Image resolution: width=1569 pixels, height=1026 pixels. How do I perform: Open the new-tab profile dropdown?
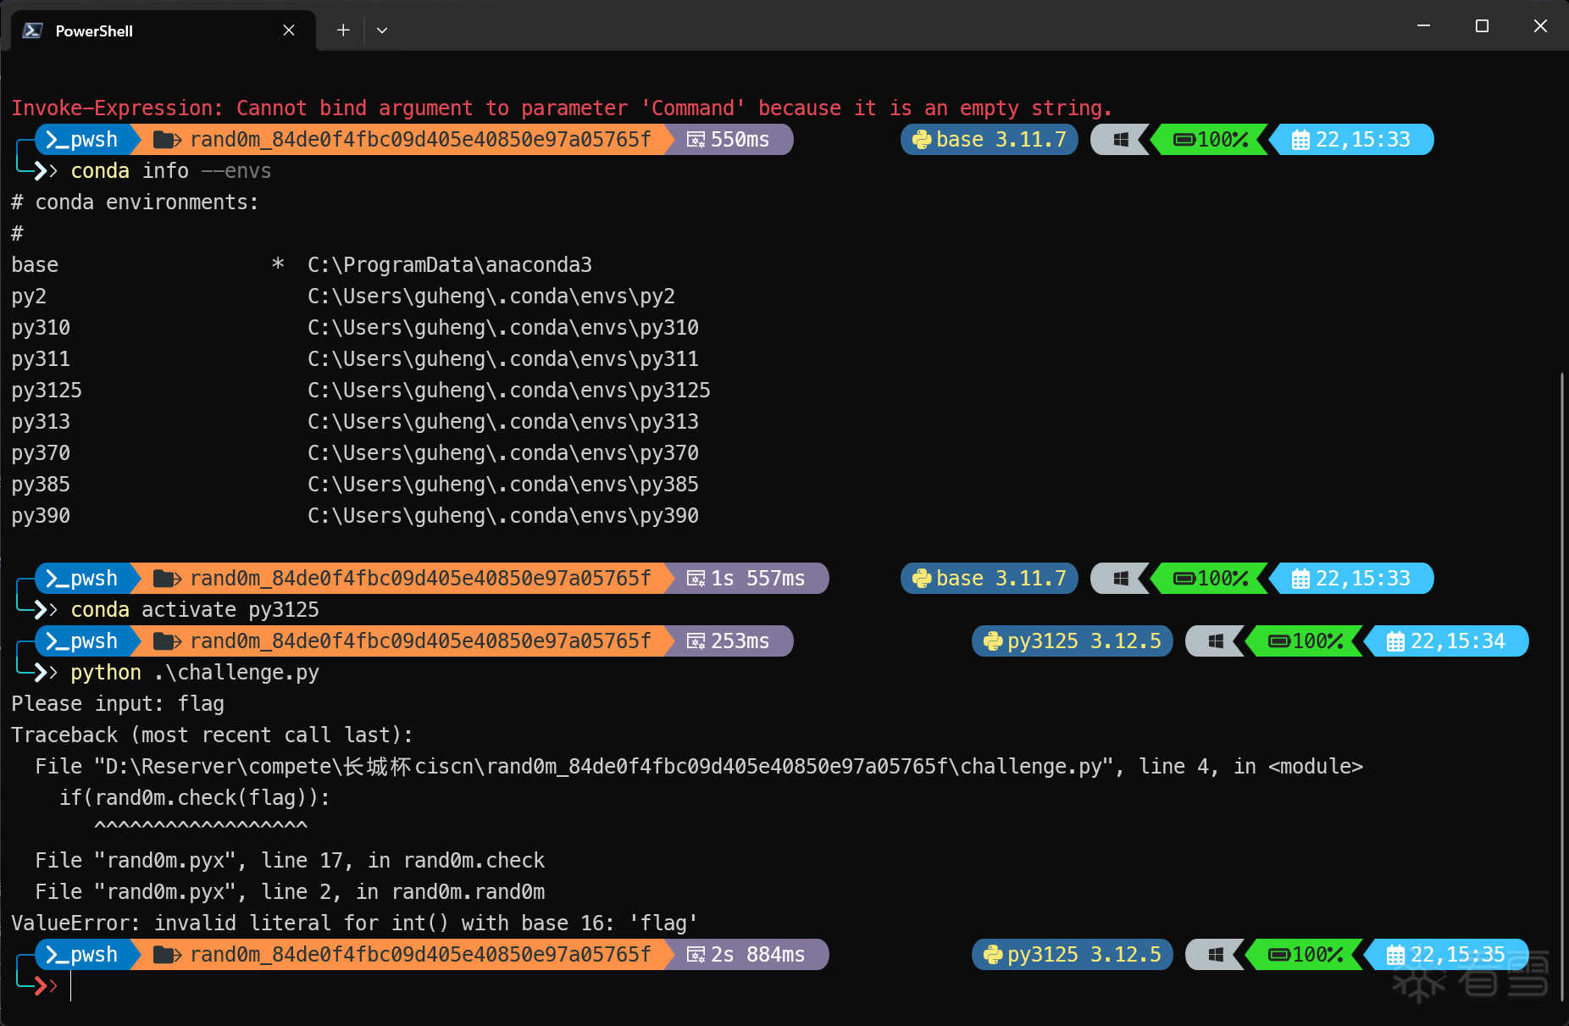pos(382,31)
